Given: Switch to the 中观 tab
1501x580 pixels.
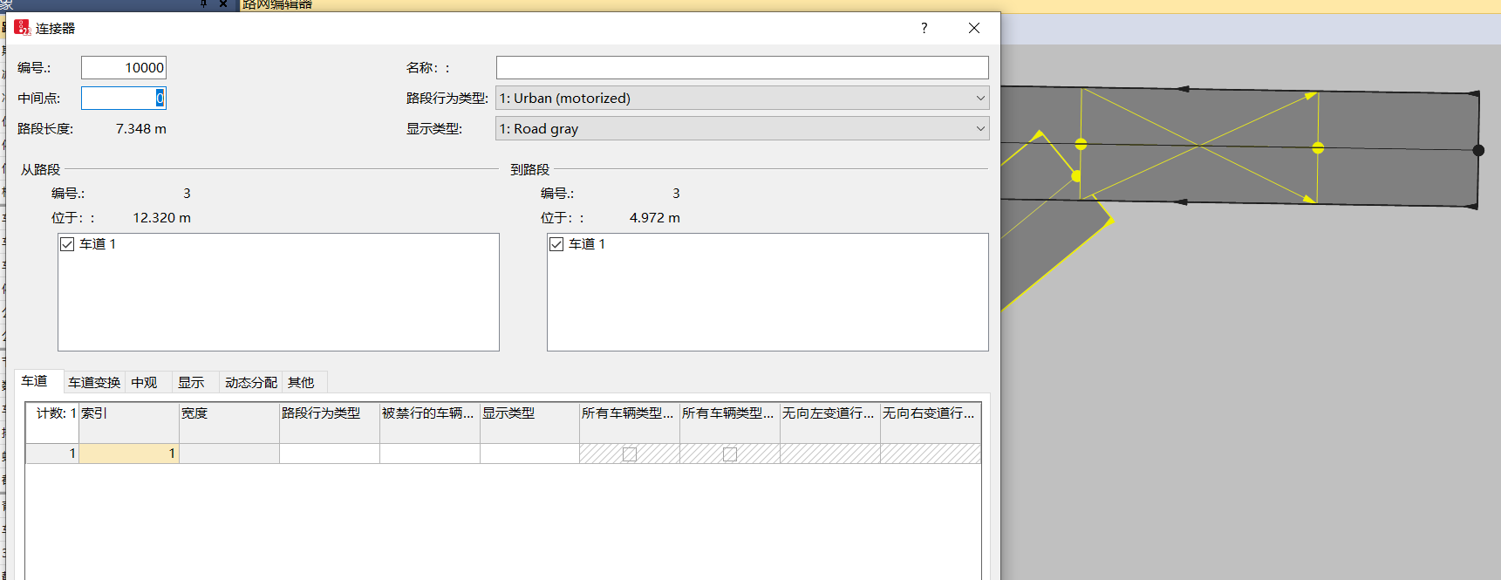Looking at the screenshot, I should (145, 383).
